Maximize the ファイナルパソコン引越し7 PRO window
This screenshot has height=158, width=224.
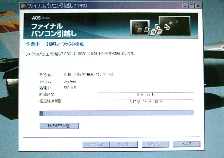coord(192,6)
